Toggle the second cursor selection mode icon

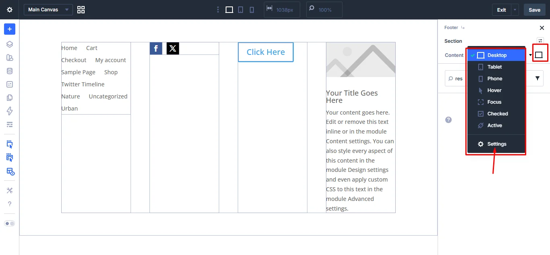coord(10,158)
